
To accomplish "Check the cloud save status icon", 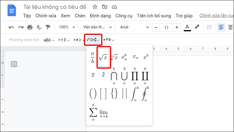I will [114, 7].
